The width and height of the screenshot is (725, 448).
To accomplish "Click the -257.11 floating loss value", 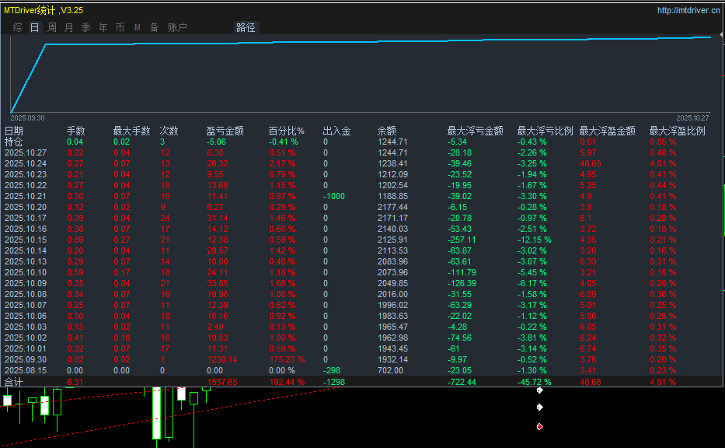I will (462, 240).
